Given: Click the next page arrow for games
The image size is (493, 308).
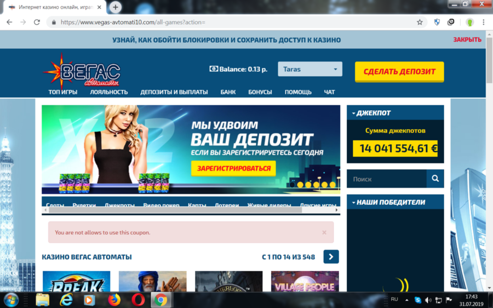Looking at the screenshot, I should pyautogui.click(x=331, y=256).
